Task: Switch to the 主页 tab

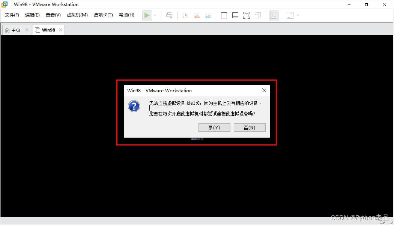Action: (x=16, y=30)
